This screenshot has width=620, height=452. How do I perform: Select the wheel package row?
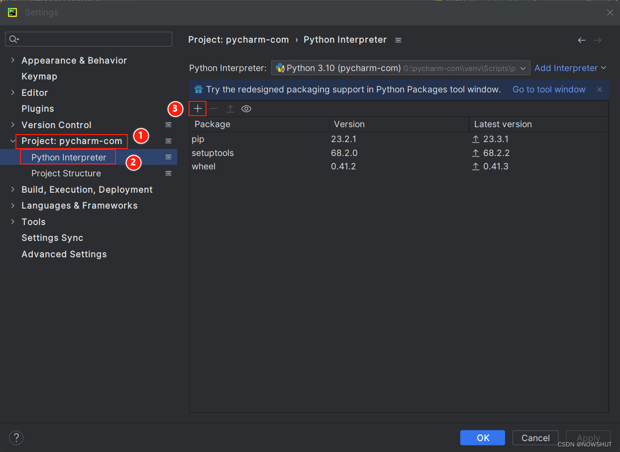tap(399, 166)
